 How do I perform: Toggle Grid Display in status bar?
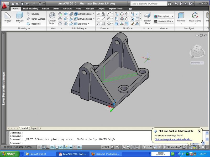click(43, 147)
